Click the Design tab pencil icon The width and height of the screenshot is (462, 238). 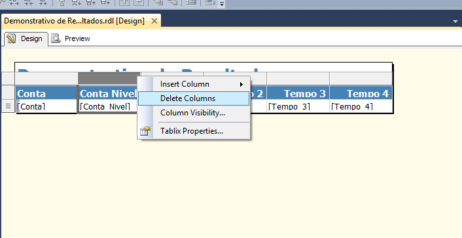[11, 38]
